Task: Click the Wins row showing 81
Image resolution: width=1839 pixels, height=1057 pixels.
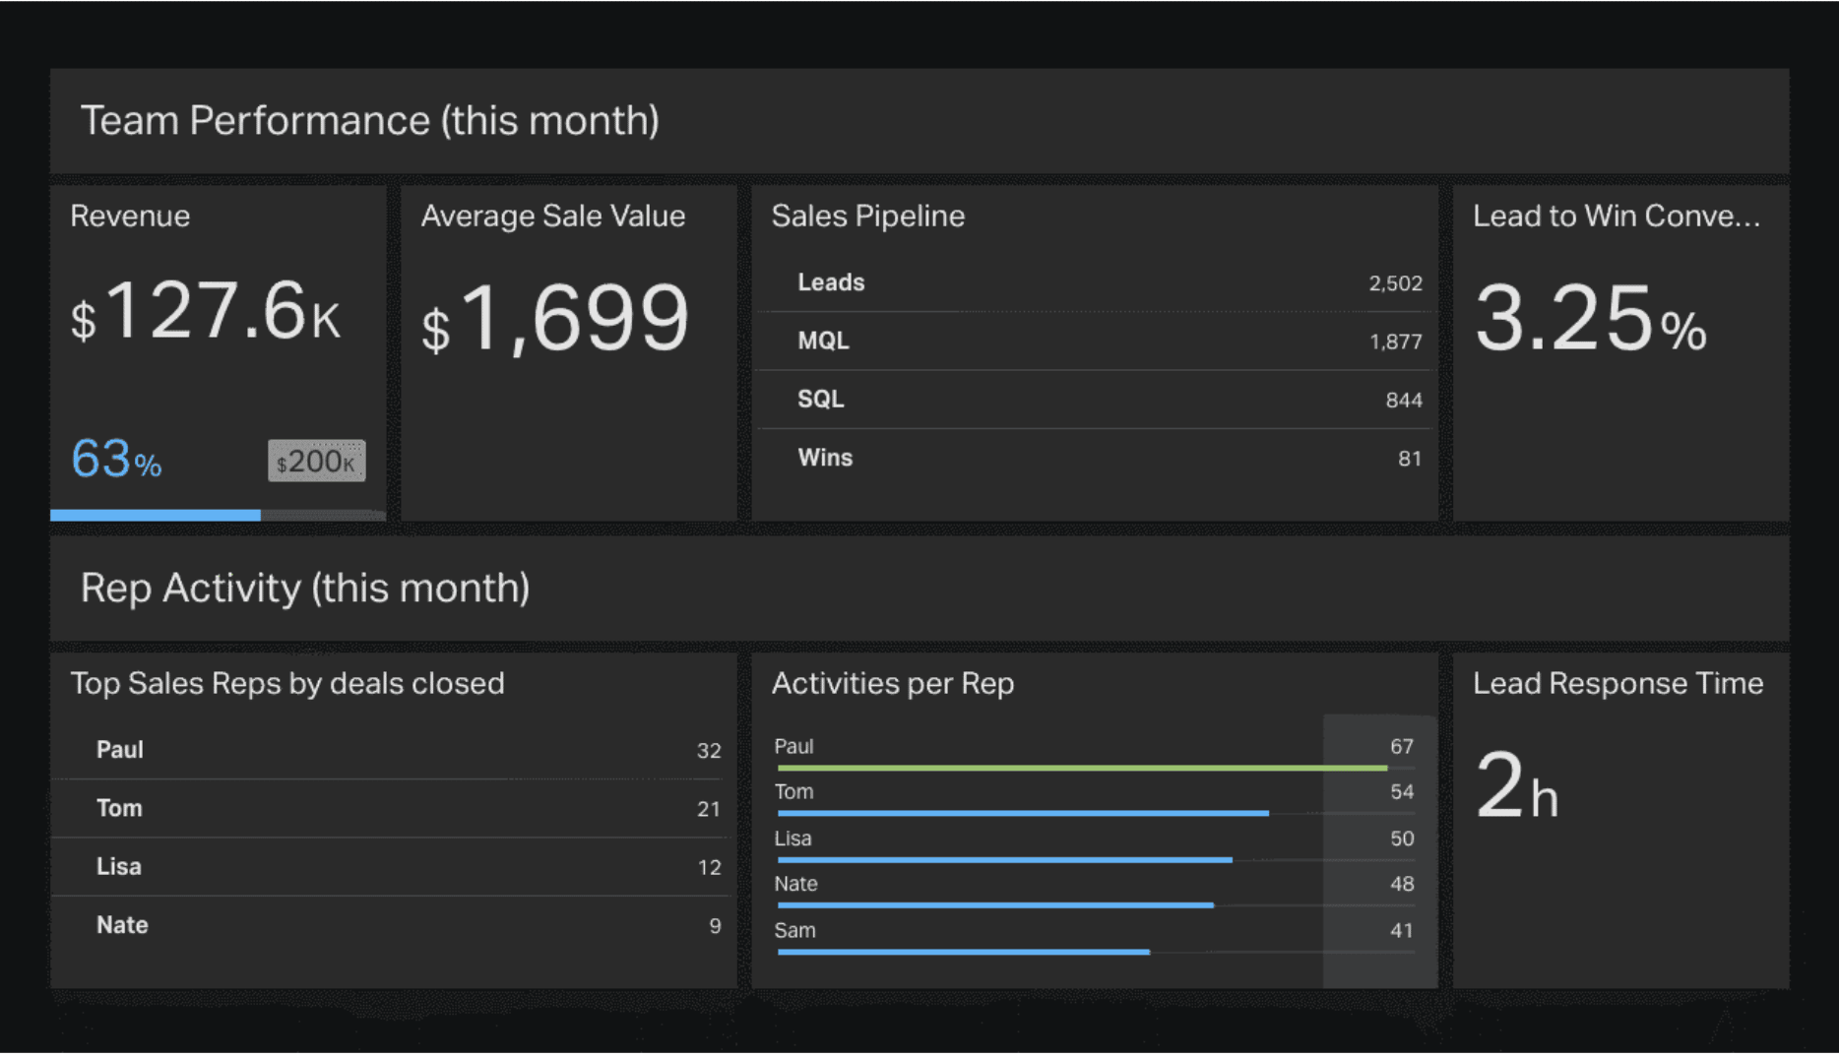Action: 1093,457
